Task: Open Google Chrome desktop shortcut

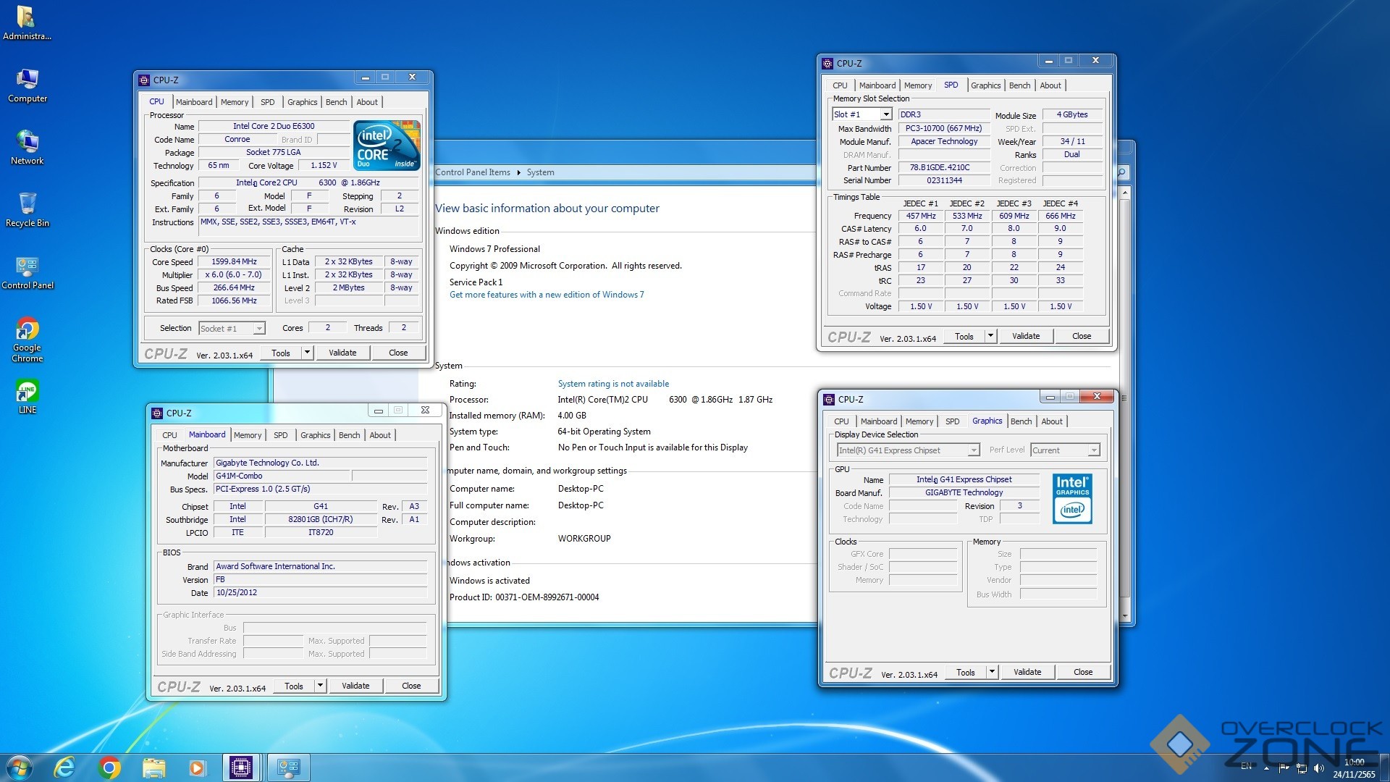Action: (27, 331)
